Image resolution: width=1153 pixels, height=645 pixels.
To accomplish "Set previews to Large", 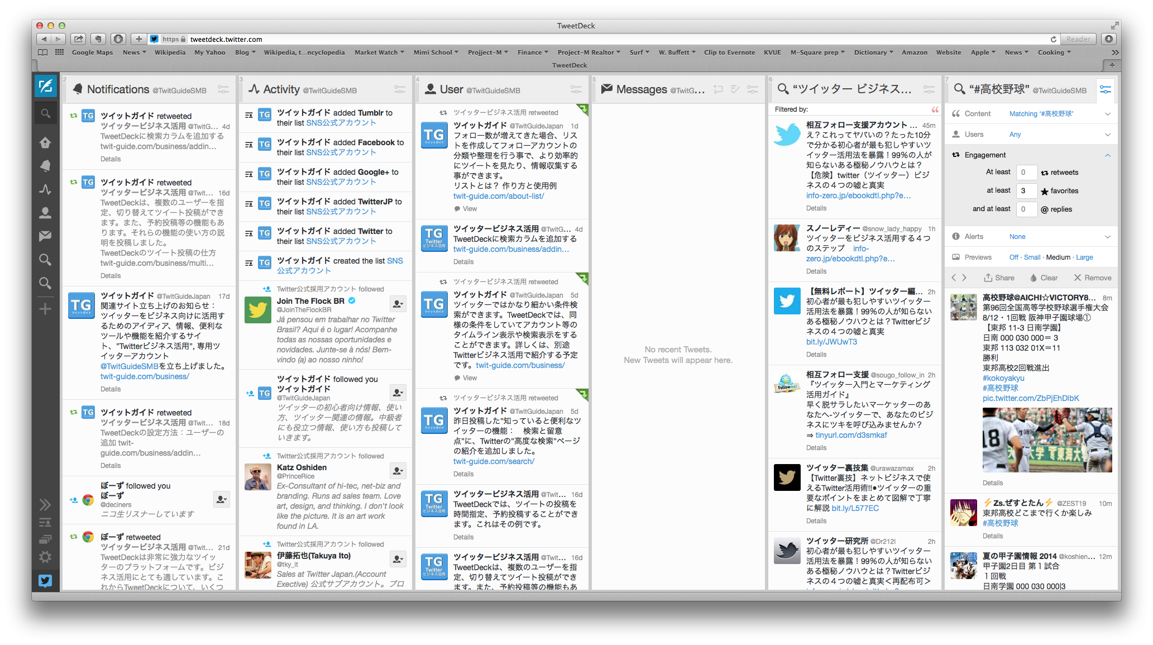I will click(x=1084, y=257).
